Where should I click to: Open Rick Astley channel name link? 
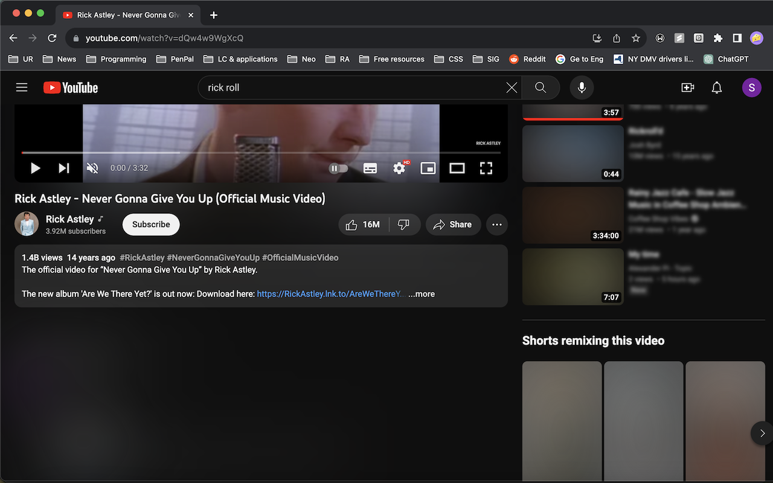pyautogui.click(x=70, y=219)
